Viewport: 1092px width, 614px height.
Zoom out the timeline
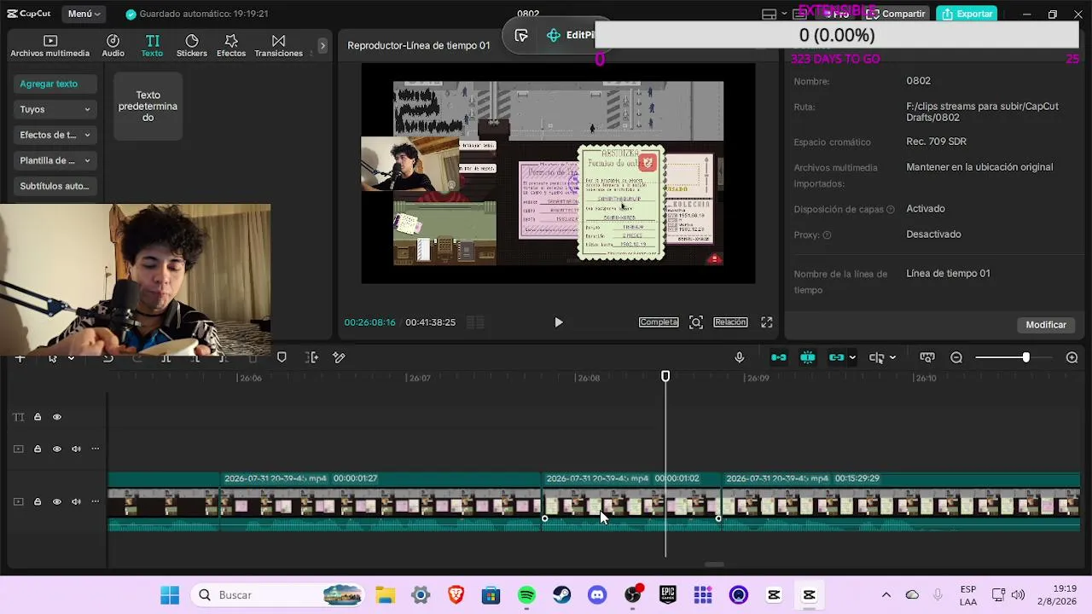point(956,357)
